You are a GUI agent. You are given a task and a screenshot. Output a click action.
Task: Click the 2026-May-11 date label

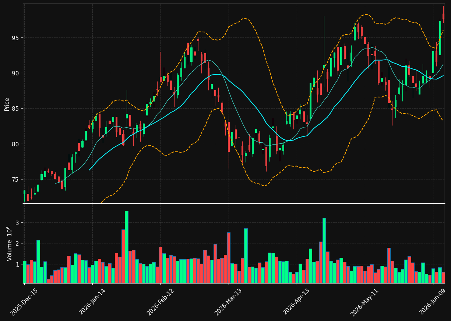pos(364,302)
